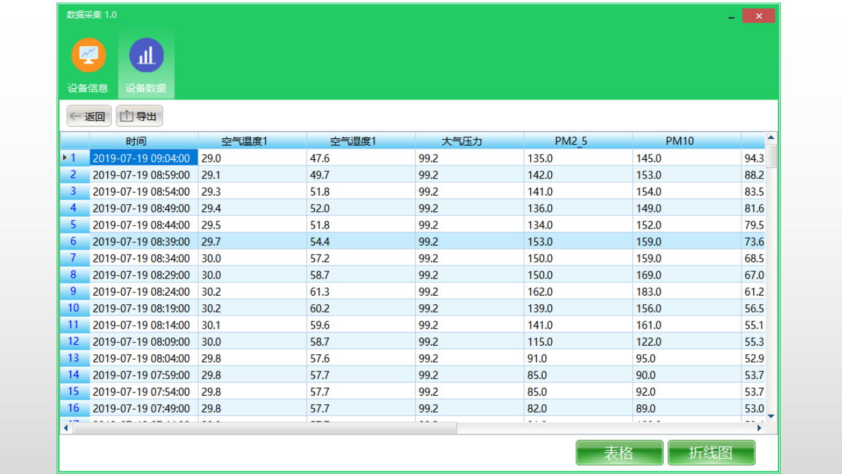Screen dimensions: 842x474
Task: Select row 6 header in table
Action: pyautogui.click(x=74, y=242)
